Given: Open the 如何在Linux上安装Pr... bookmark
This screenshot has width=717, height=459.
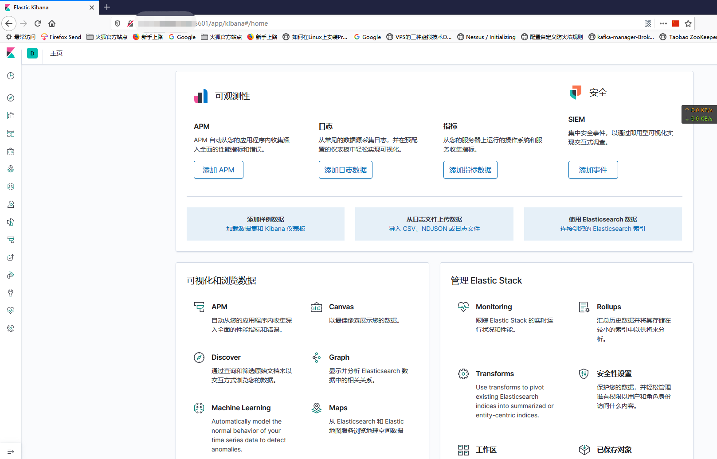Looking at the screenshot, I should (x=315, y=37).
